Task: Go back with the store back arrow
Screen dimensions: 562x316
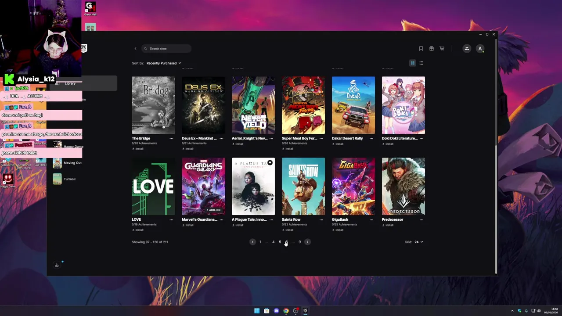Action: 135,49
